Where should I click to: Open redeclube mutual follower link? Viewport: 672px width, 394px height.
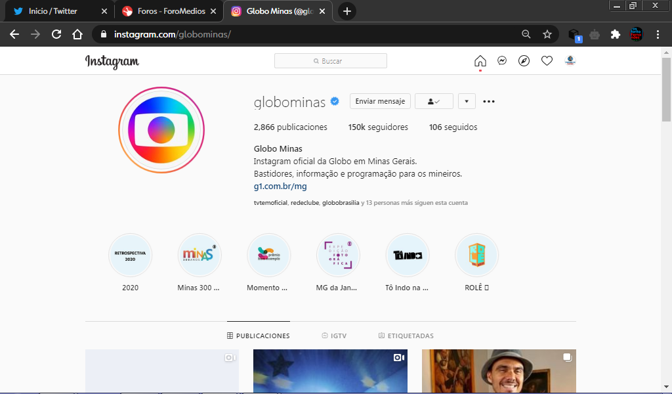point(304,203)
